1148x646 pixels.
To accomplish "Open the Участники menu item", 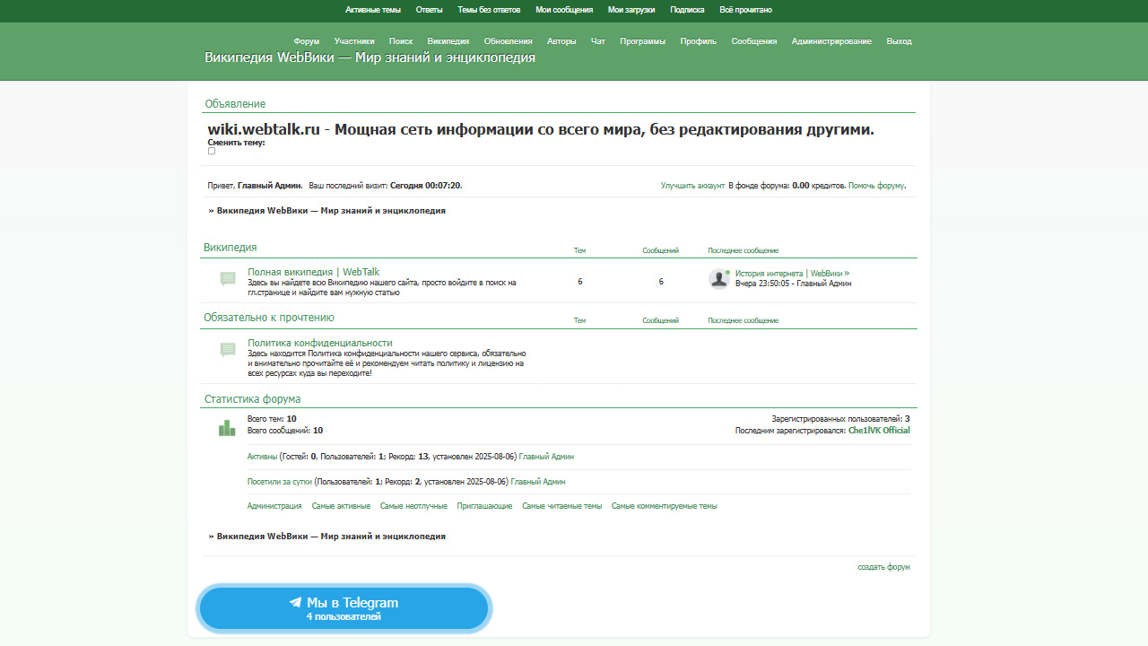I will point(354,41).
